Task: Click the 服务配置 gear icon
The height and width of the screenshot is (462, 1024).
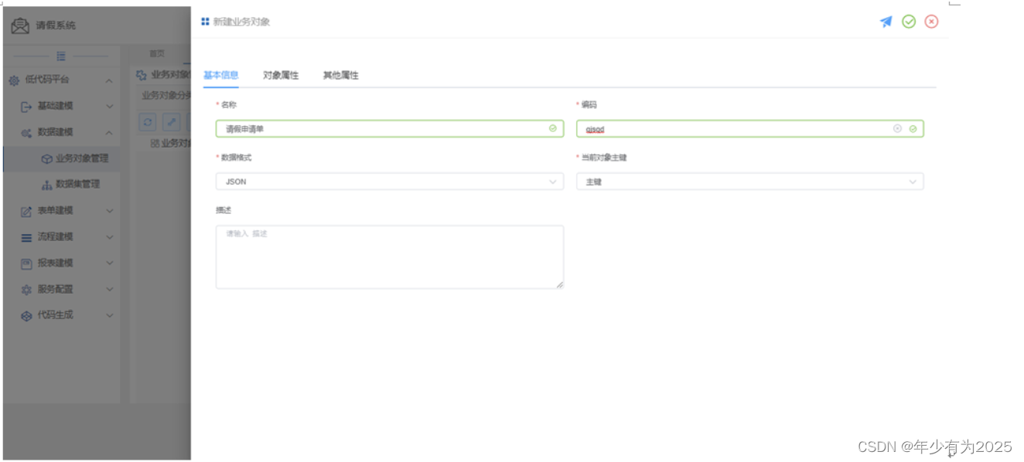Action: [x=26, y=290]
